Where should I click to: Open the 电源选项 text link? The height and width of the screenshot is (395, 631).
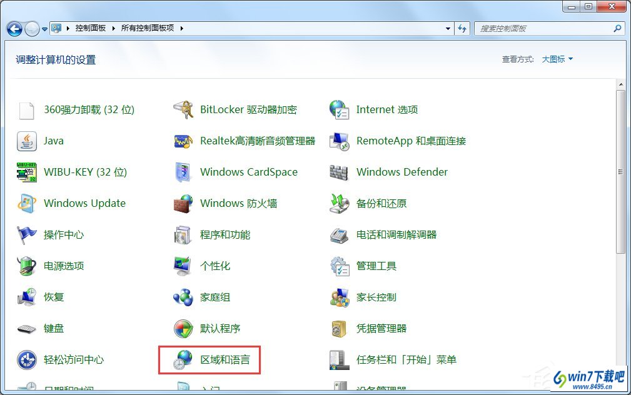[x=64, y=266]
